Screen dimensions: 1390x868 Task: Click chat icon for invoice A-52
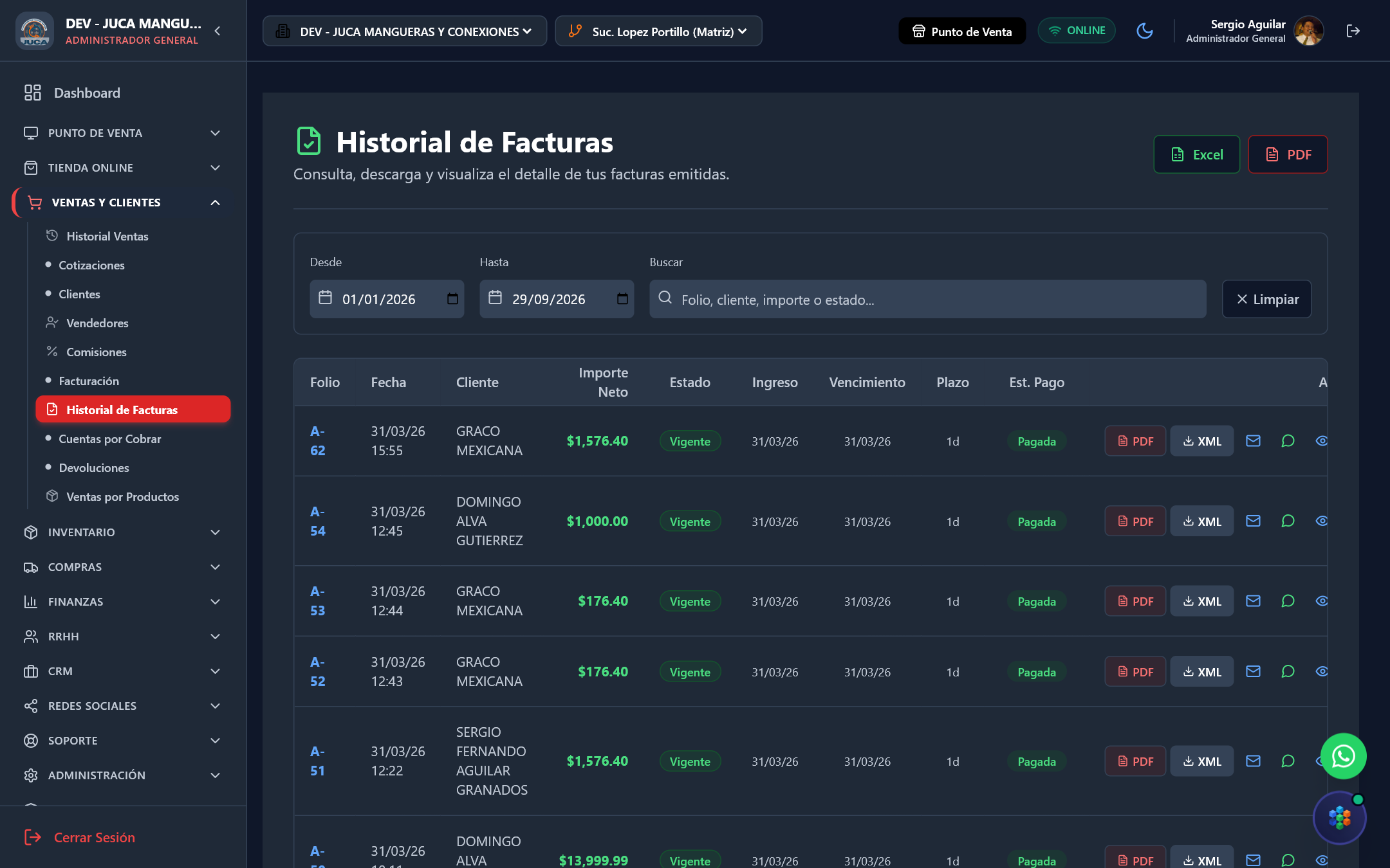[x=1288, y=672]
